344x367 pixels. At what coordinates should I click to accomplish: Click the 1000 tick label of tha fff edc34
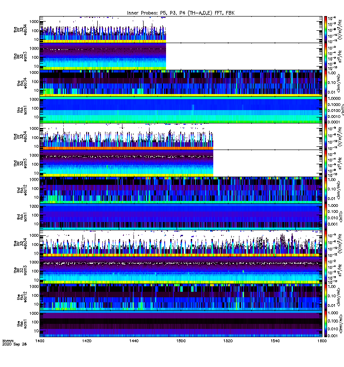coord(34,22)
